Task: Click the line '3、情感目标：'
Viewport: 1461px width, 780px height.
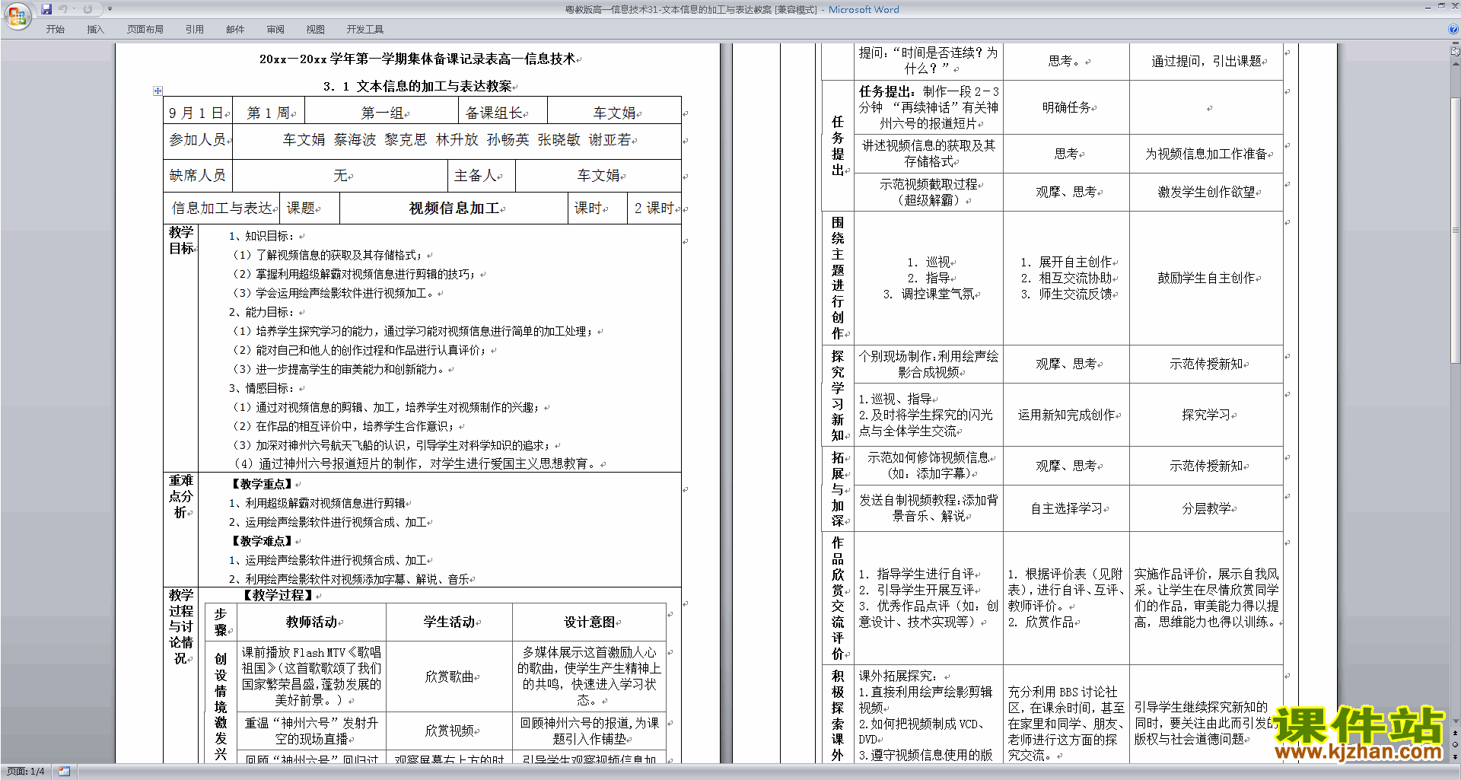Action: [262, 388]
